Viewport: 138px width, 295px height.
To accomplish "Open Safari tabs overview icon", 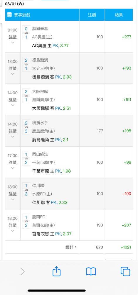I will coord(125,271).
